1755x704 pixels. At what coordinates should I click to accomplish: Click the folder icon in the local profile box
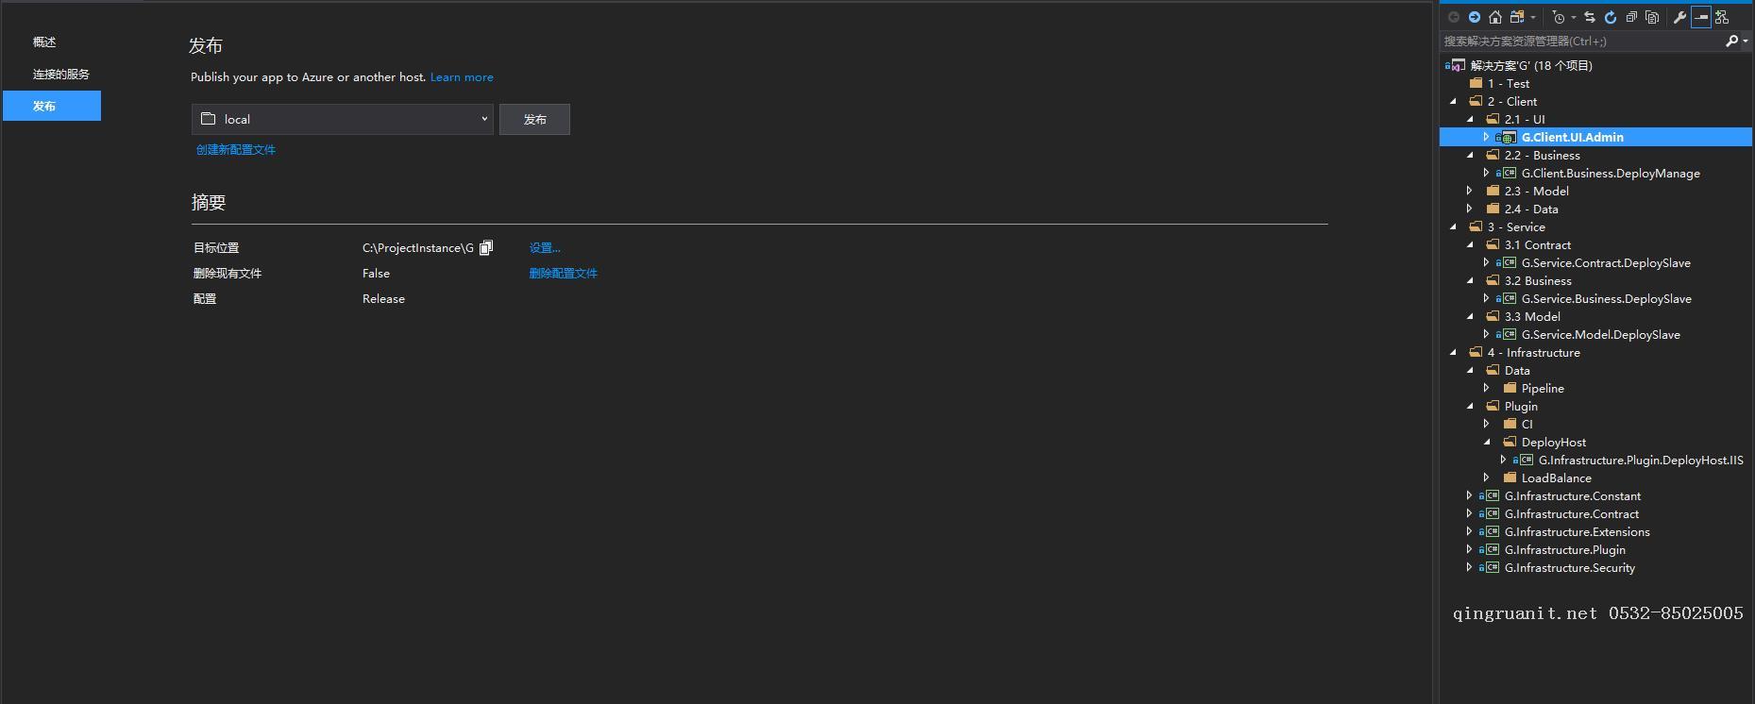coord(209,119)
